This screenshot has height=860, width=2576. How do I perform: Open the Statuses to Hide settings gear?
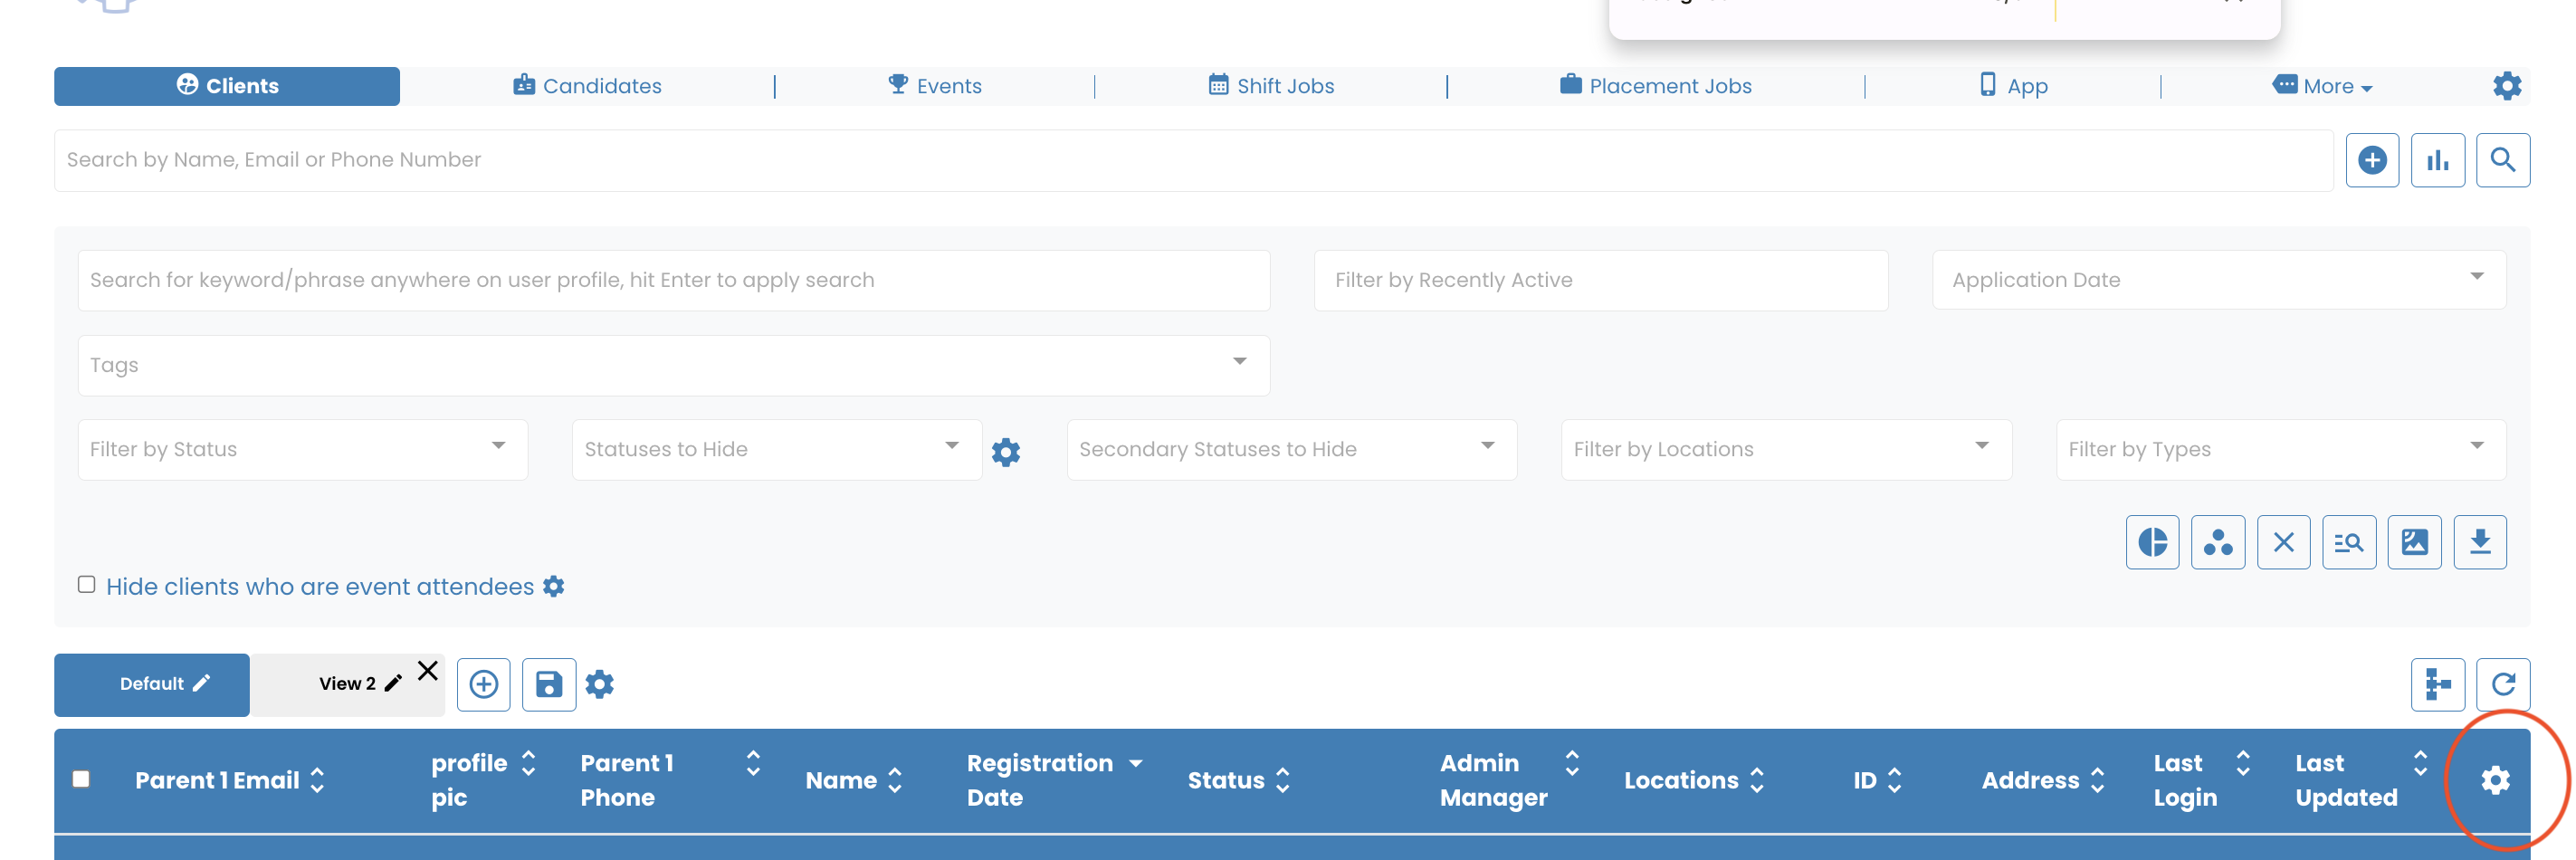pos(1005,452)
